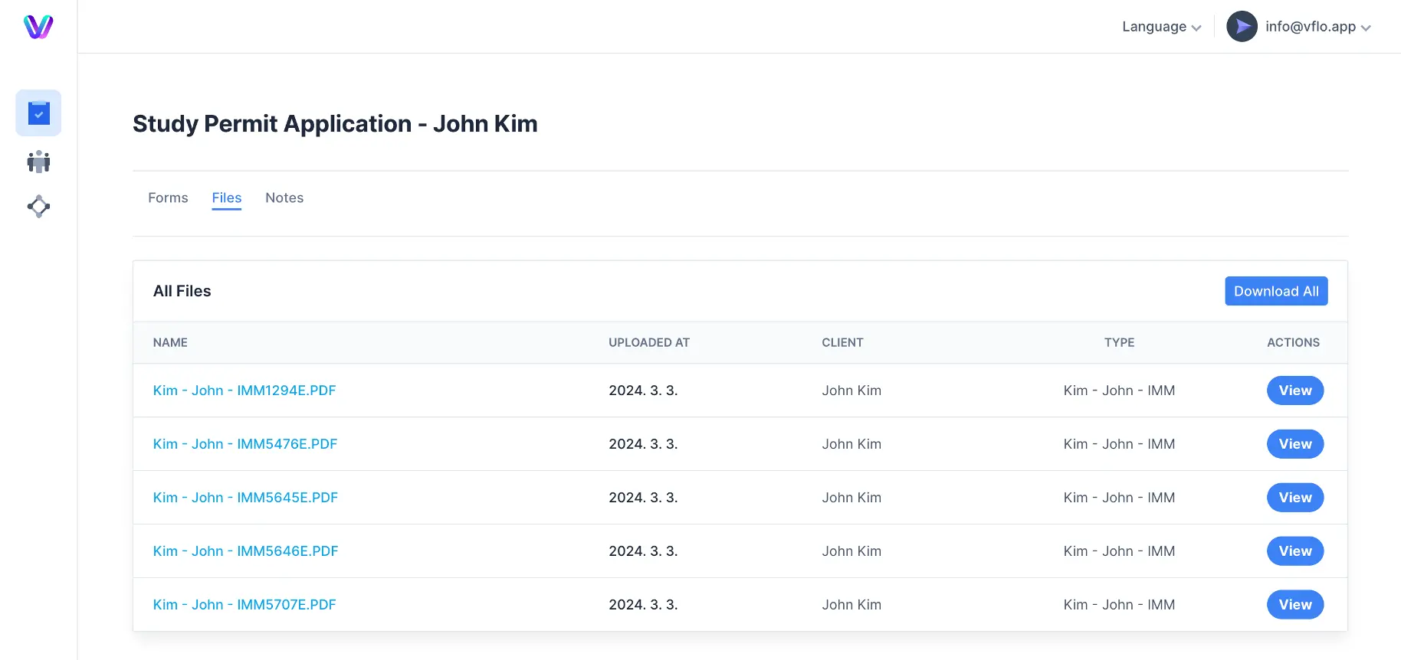
Task: Open file Kim - John - IMM5645E.PDF
Action: click(245, 498)
